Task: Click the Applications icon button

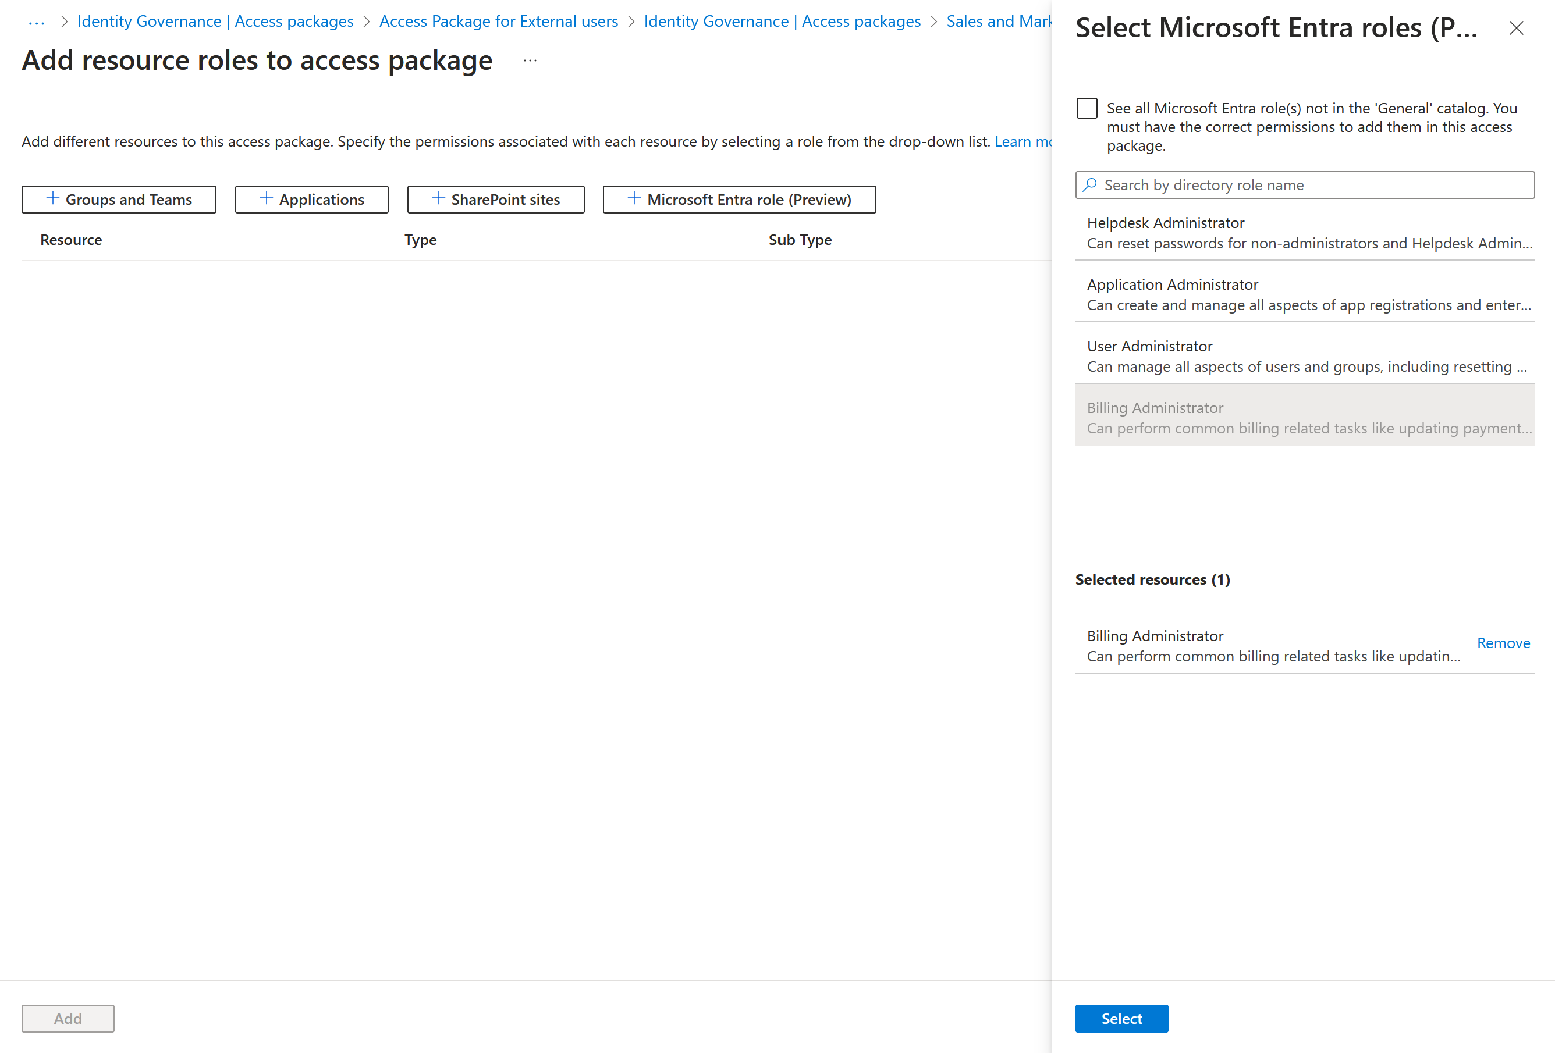Action: click(313, 197)
